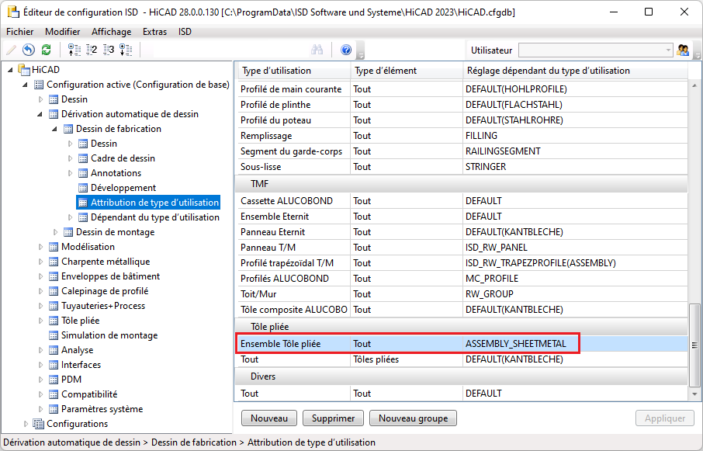Select the PDM tree item
The image size is (703, 451).
(x=71, y=380)
